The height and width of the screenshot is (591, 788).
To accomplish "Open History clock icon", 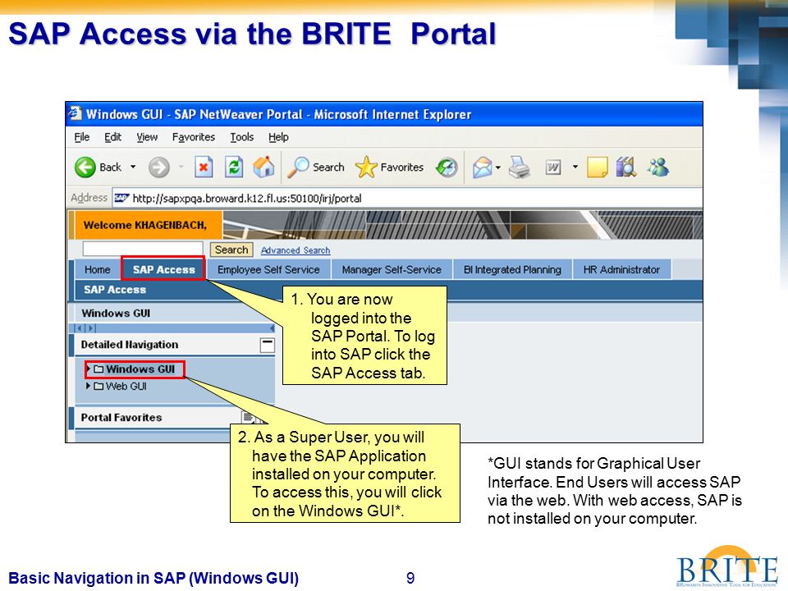I will (x=447, y=167).
